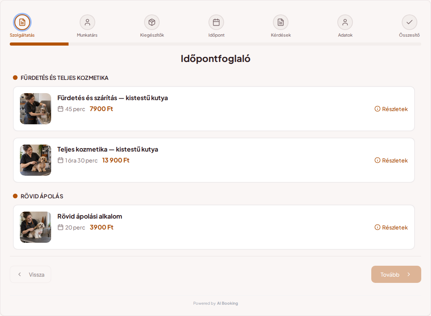Image resolution: width=431 pixels, height=316 pixels.
Task: Click the Adatok tab label
Action: (x=345, y=35)
